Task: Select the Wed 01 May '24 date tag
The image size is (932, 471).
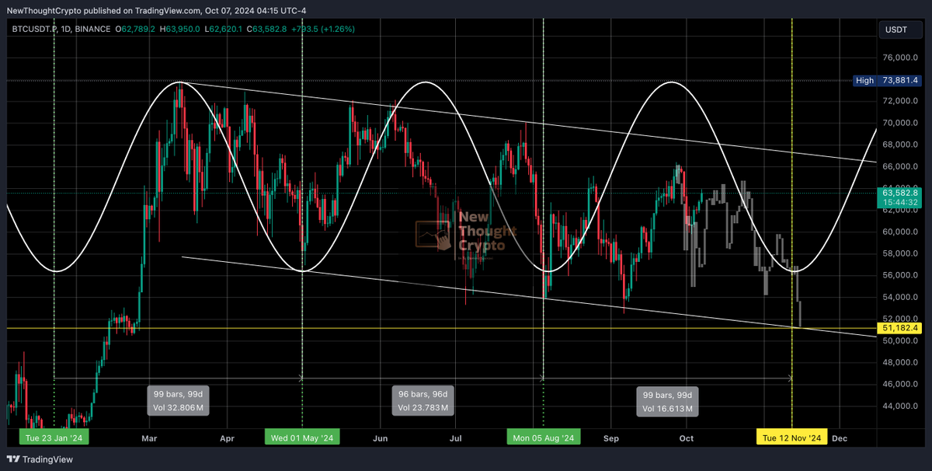Action: pyautogui.click(x=301, y=437)
